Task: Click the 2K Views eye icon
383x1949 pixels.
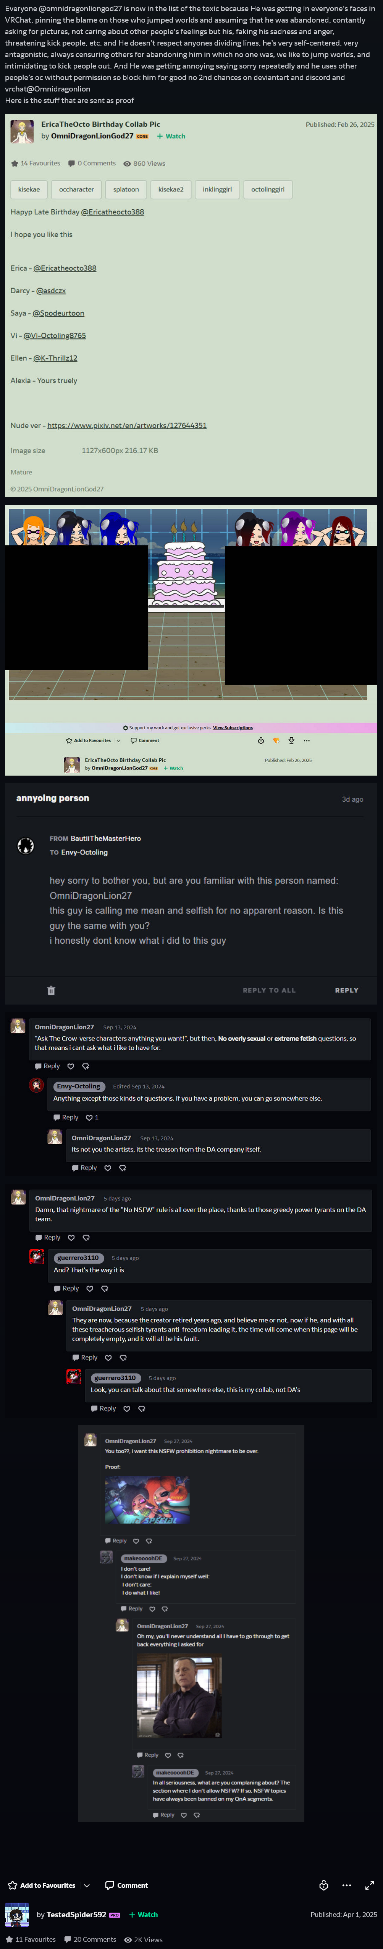Action: [128, 1940]
